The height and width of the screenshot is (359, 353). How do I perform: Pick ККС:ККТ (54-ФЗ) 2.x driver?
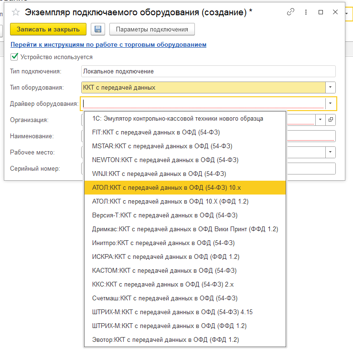[x=185, y=284]
